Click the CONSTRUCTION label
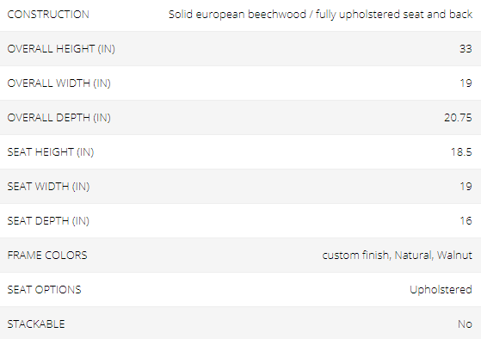This screenshot has width=481, height=339. click(x=48, y=15)
